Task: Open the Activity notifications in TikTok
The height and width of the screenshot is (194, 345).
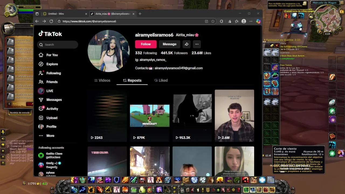Action: [49, 109]
